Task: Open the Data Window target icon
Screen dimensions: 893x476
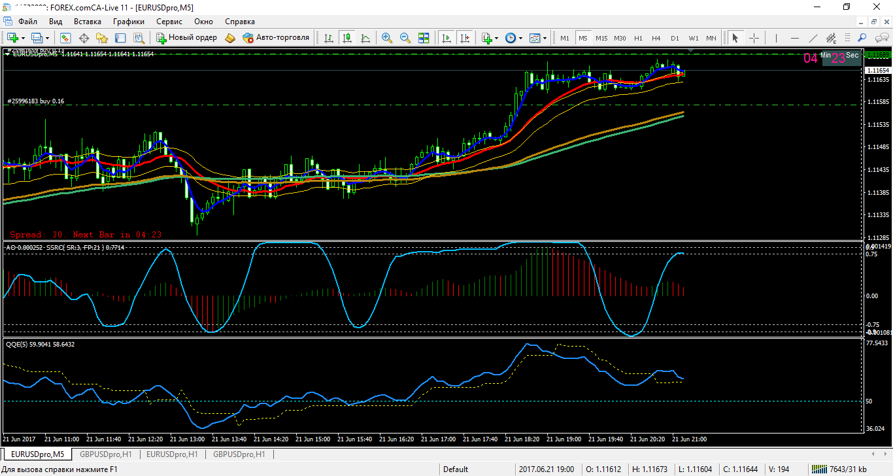Action: coord(84,38)
